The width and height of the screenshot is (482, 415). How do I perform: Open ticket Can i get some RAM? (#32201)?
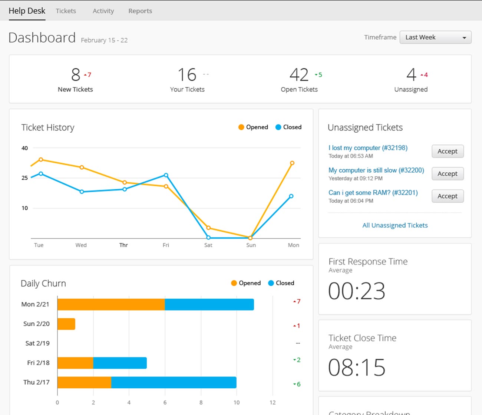[373, 193]
